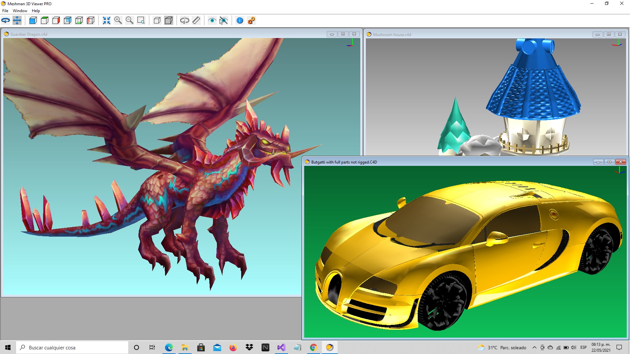Open the notification center icon
The width and height of the screenshot is (630, 354).
pyautogui.click(x=619, y=347)
